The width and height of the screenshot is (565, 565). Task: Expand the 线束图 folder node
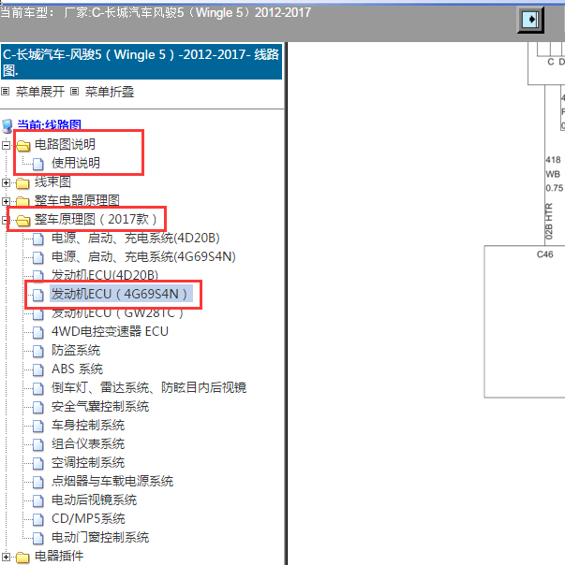click(x=6, y=182)
